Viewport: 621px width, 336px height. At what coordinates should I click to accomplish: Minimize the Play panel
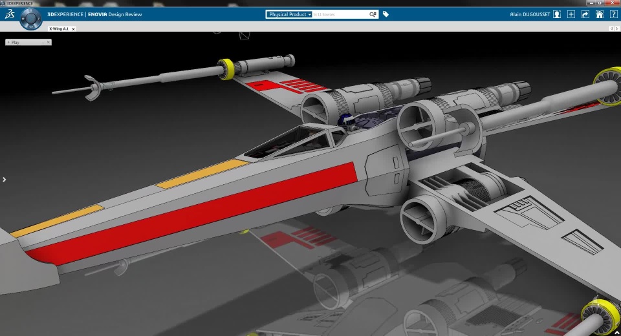[43, 42]
